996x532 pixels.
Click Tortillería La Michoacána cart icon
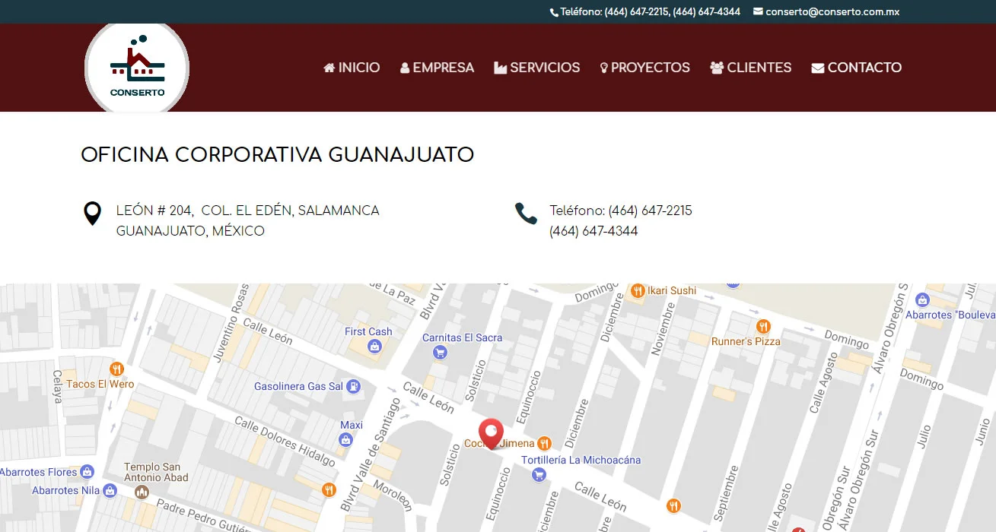coord(539,475)
